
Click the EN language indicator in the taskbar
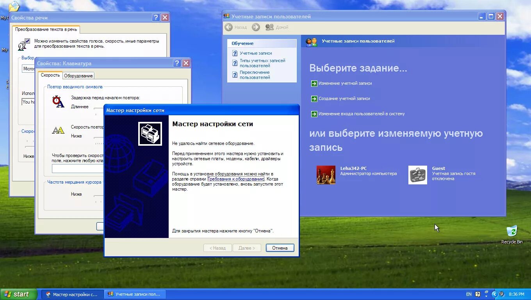(x=469, y=294)
